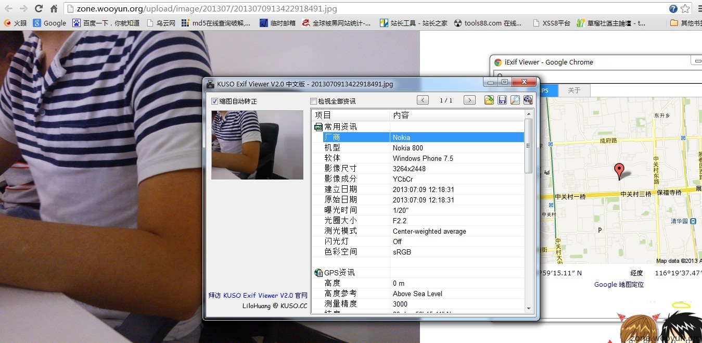Click the browser home icon
The width and height of the screenshot is (702, 343).
[54, 9]
